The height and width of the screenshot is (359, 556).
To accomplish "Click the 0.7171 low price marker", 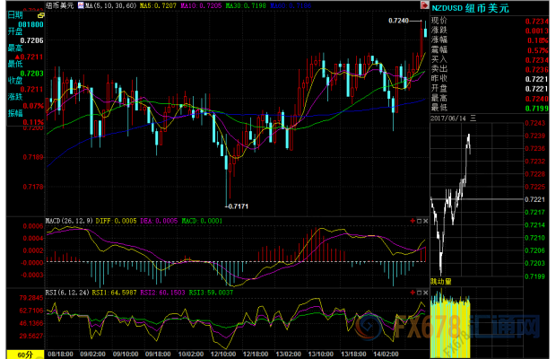I will click(237, 206).
